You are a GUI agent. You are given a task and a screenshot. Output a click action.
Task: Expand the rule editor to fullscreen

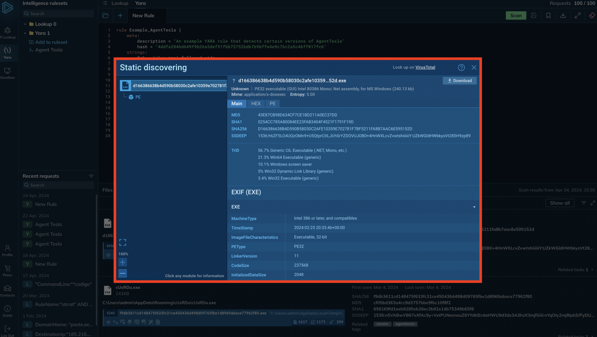(x=578, y=15)
